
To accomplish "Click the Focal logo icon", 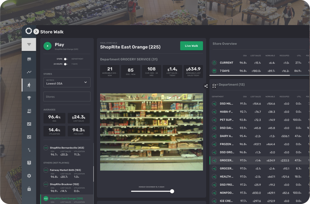I will [29, 31].
